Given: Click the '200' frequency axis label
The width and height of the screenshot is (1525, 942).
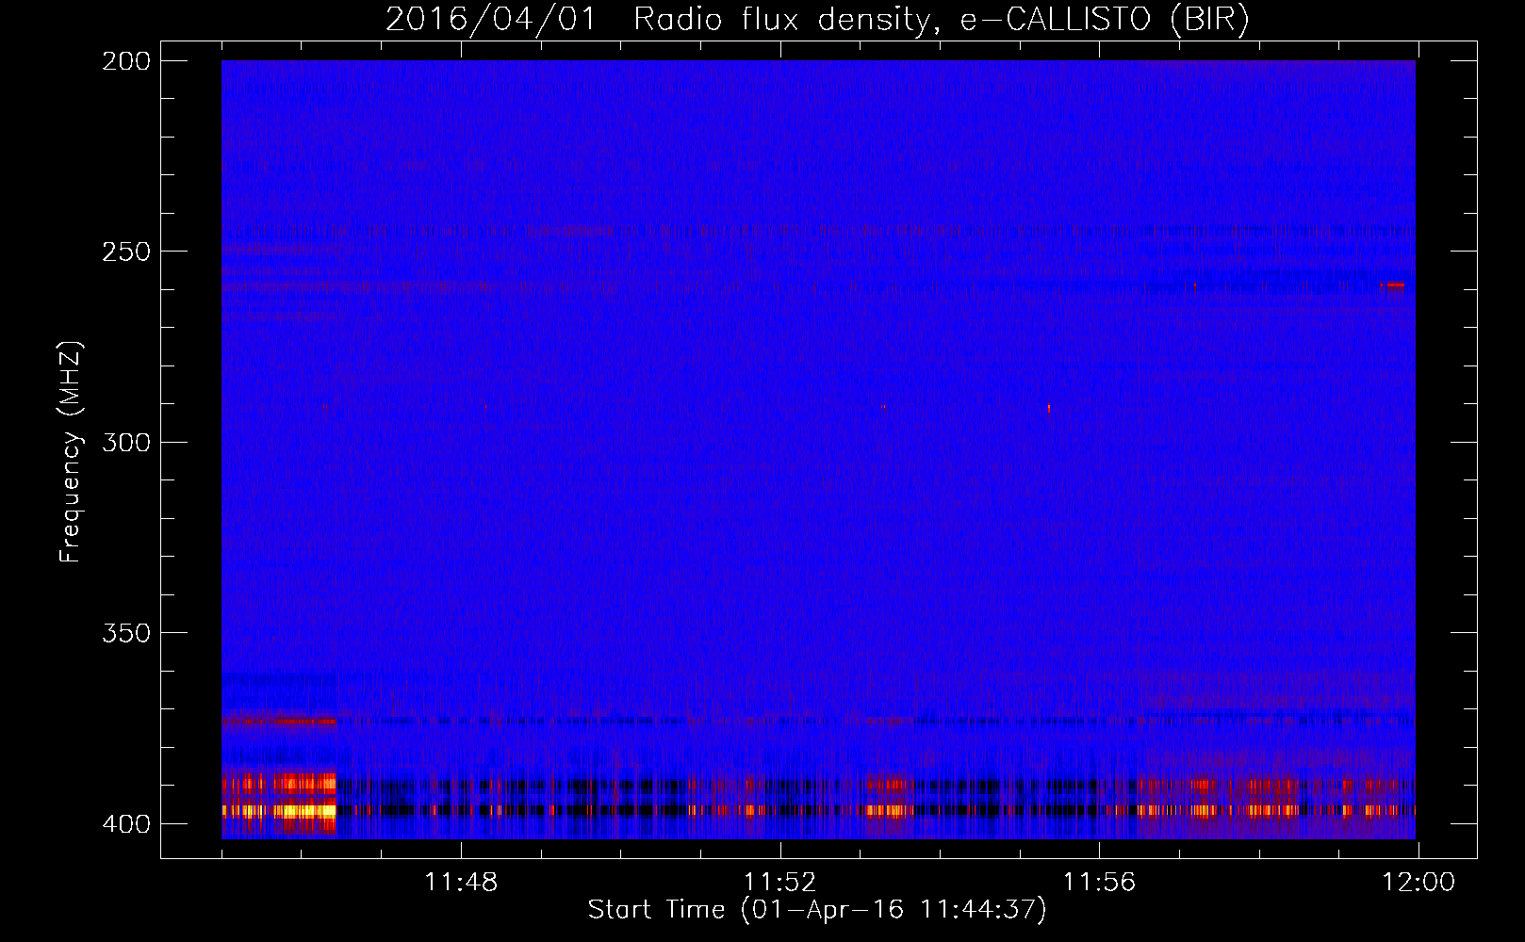Looking at the screenshot, I should coord(125,61).
